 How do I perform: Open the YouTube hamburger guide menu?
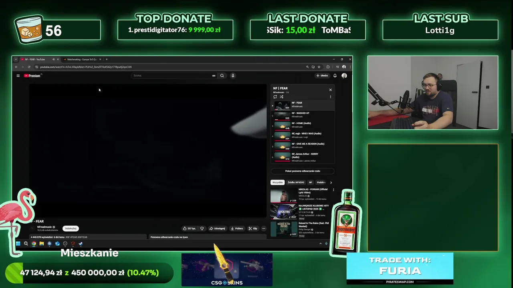pos(18,76)
